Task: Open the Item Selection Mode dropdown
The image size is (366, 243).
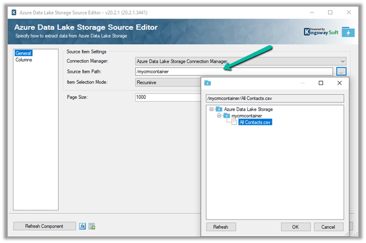Action: point(168,83)
